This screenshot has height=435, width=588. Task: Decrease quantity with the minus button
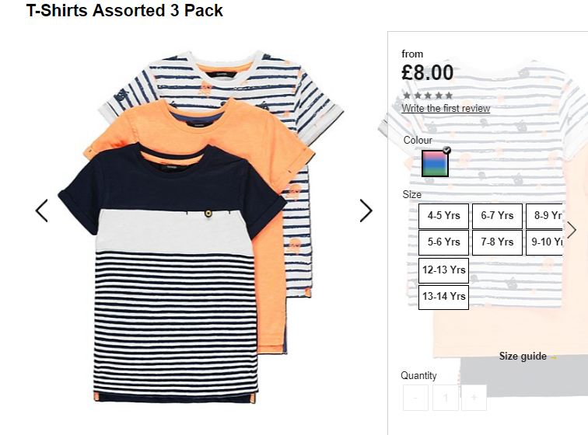(x=415, y=398)
